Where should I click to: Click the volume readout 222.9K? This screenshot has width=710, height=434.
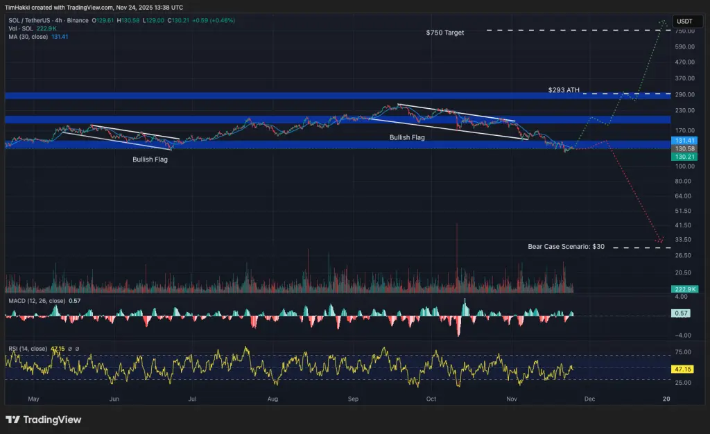(x=684, y=289)
